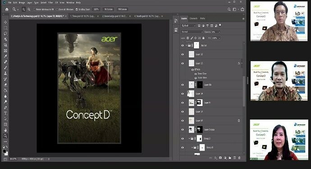311x169 pixels.
Task: Hide Group 2 using its eye icon
Action: pyautogui.click(x=183, y=139)
